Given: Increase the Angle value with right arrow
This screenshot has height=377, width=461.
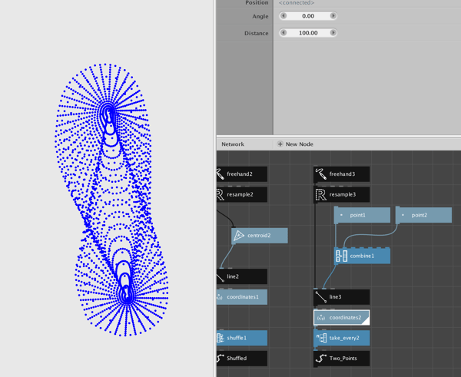Looking at the screenshot, I should 333,16.
